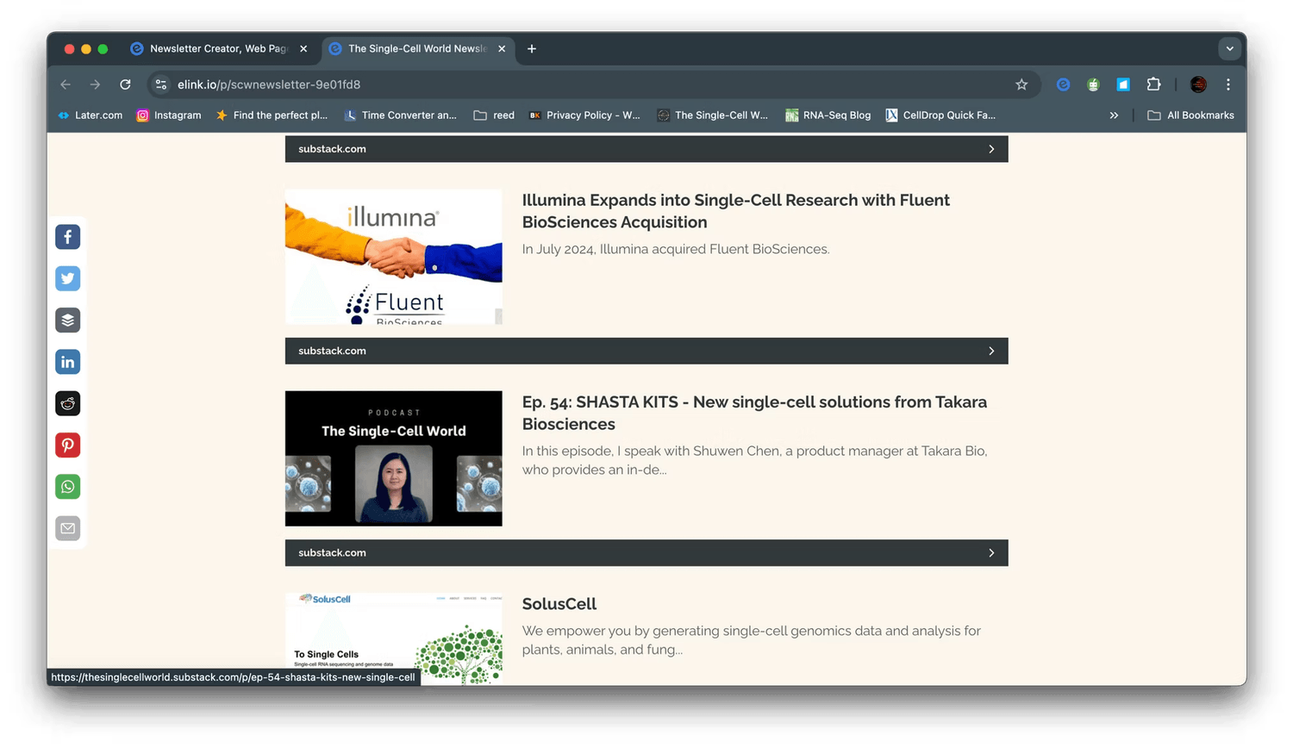The height and width of the screenshot is (747, 1293).
Task: Click the Buffer share icon
Action: point(67,321)
